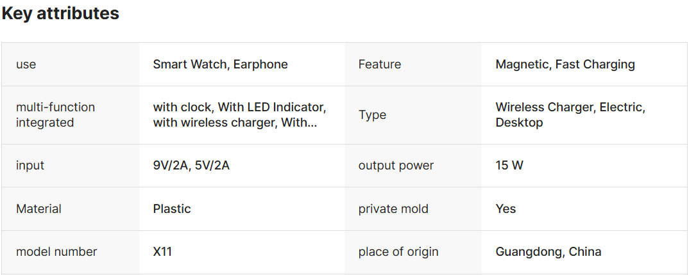This screenshot has width=689, height=275.
Task: Click the Type attribute label
Action: click(372, 115)
